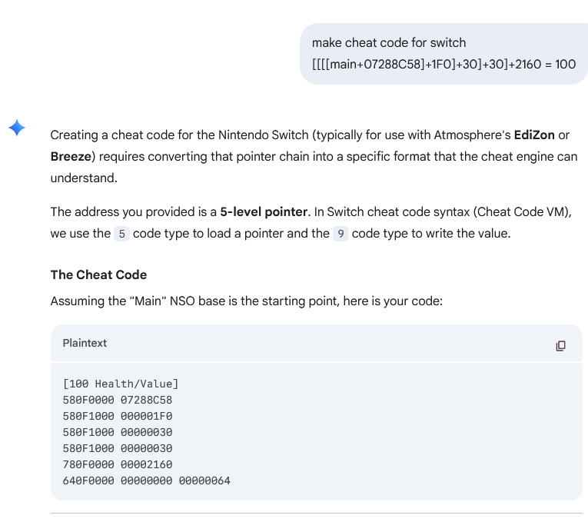Viewport: 588px width, 522px height.
Task: Click the inline code chip 5
Action: coord(121,234)
